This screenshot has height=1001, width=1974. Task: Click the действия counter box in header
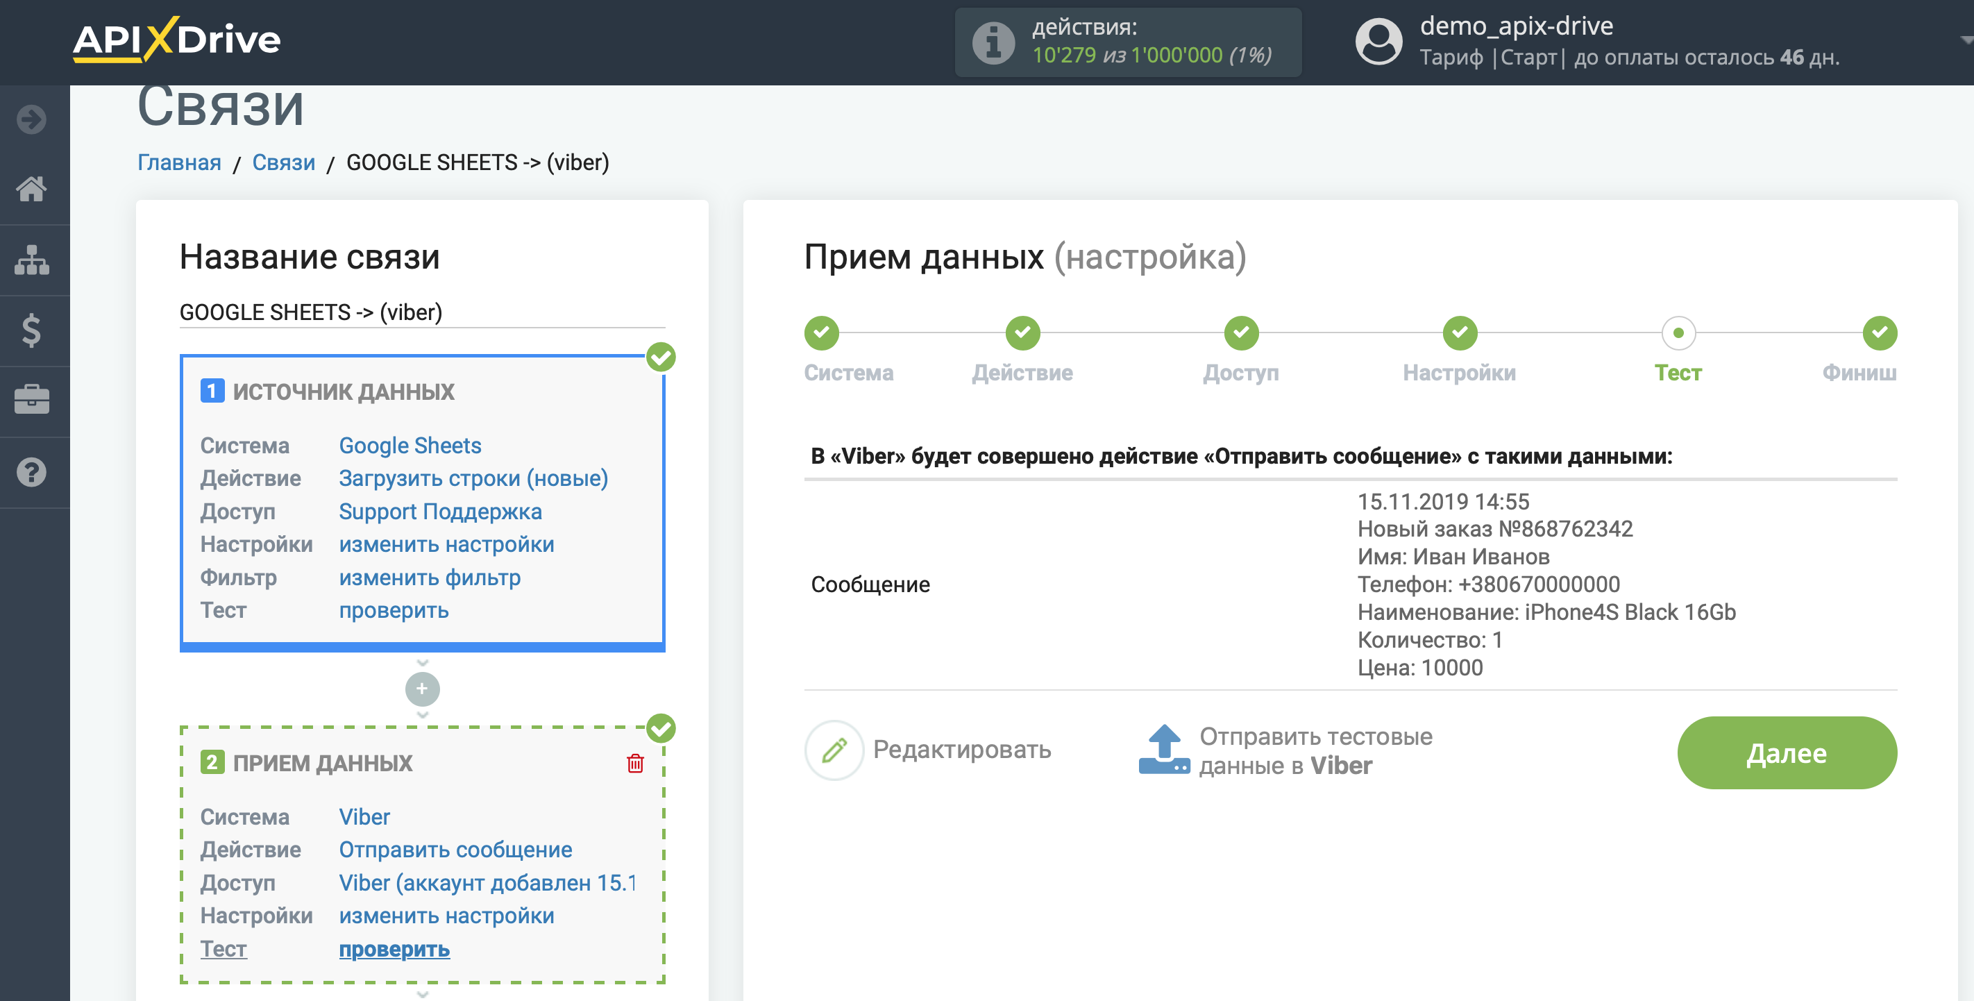[x=1128, y=42]
